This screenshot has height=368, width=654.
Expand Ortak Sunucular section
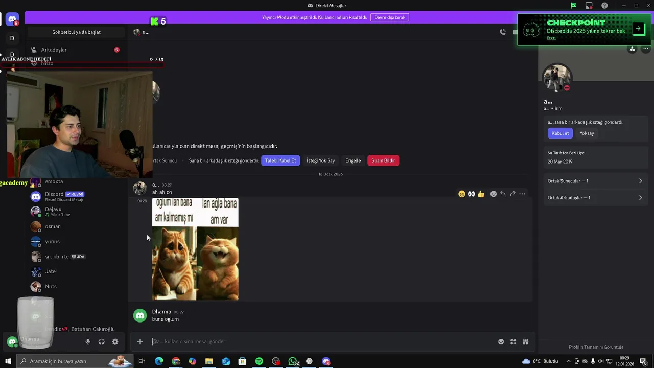point(595,181)
